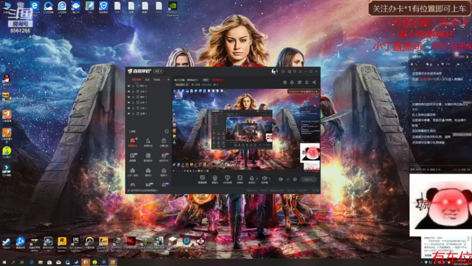Open the Recycle Bin desktop icon

[x=21, y=6]
